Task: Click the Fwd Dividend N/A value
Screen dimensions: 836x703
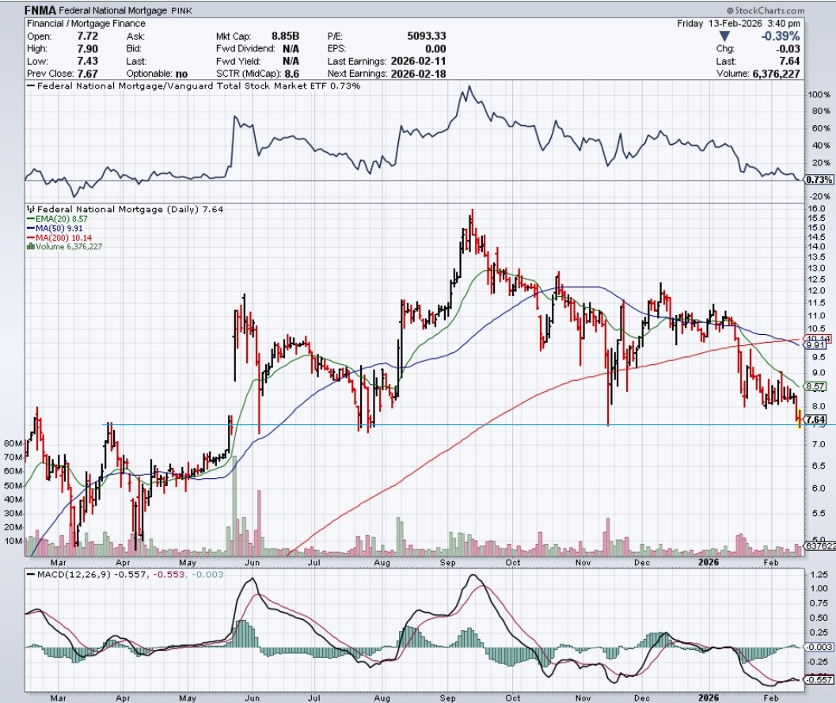Action: pos(291,48)
